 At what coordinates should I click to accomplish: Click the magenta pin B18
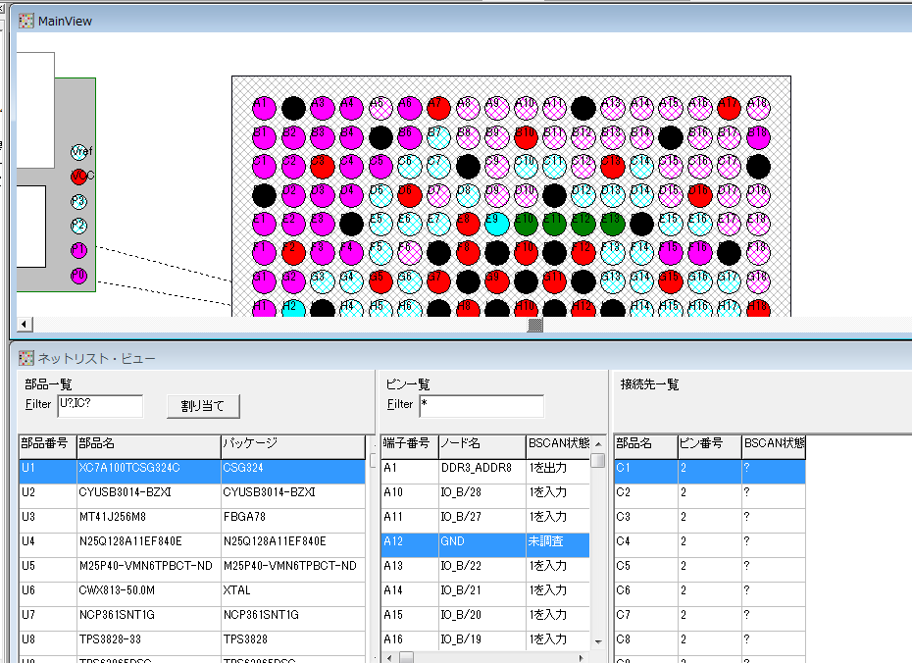pos(758,137)
